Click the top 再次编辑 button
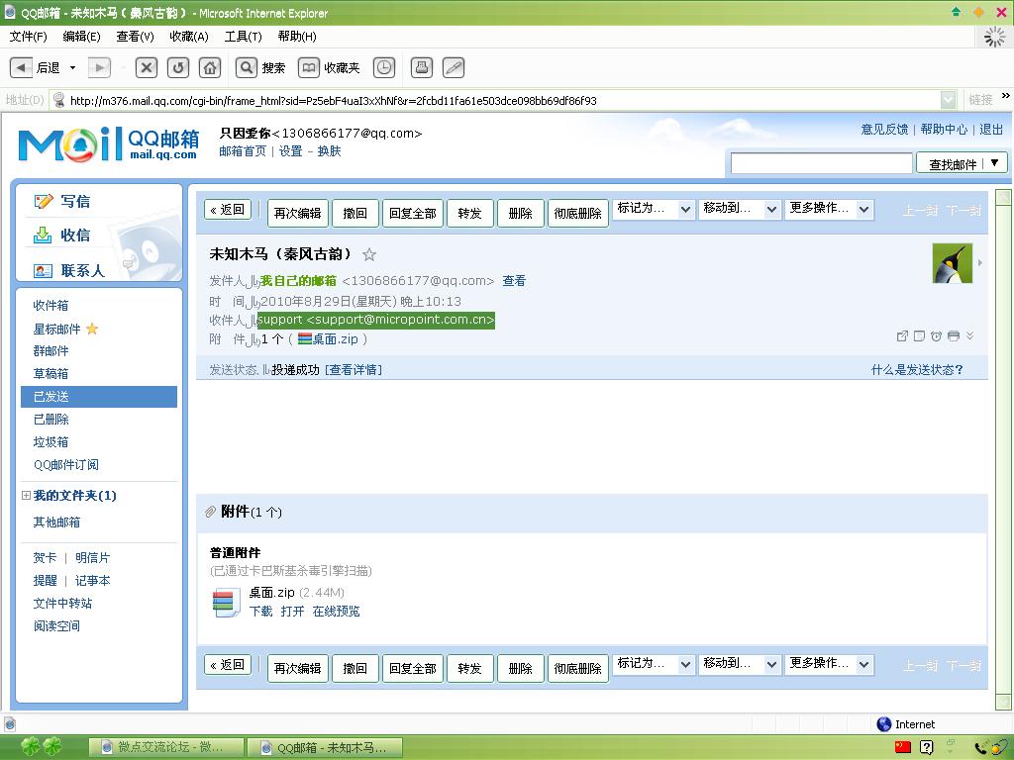 (298, 214)
